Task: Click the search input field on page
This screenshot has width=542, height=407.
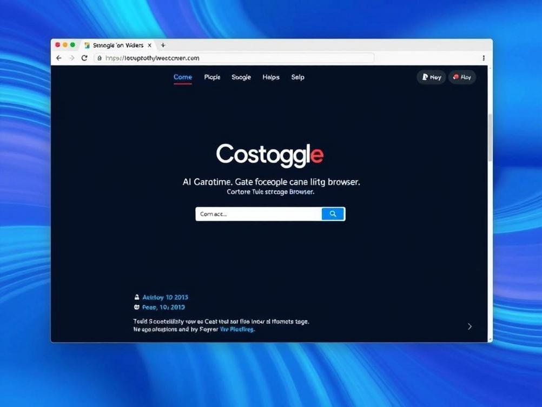Action: [x=259, y=214]
